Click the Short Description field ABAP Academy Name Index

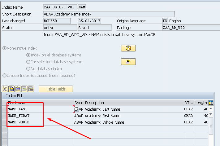[x=109, y=14]
